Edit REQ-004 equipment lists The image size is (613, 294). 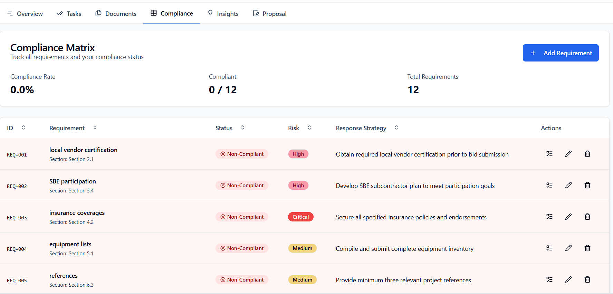point(568,248)
